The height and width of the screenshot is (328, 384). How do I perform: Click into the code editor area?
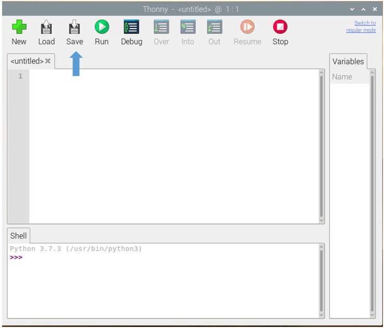174,146
